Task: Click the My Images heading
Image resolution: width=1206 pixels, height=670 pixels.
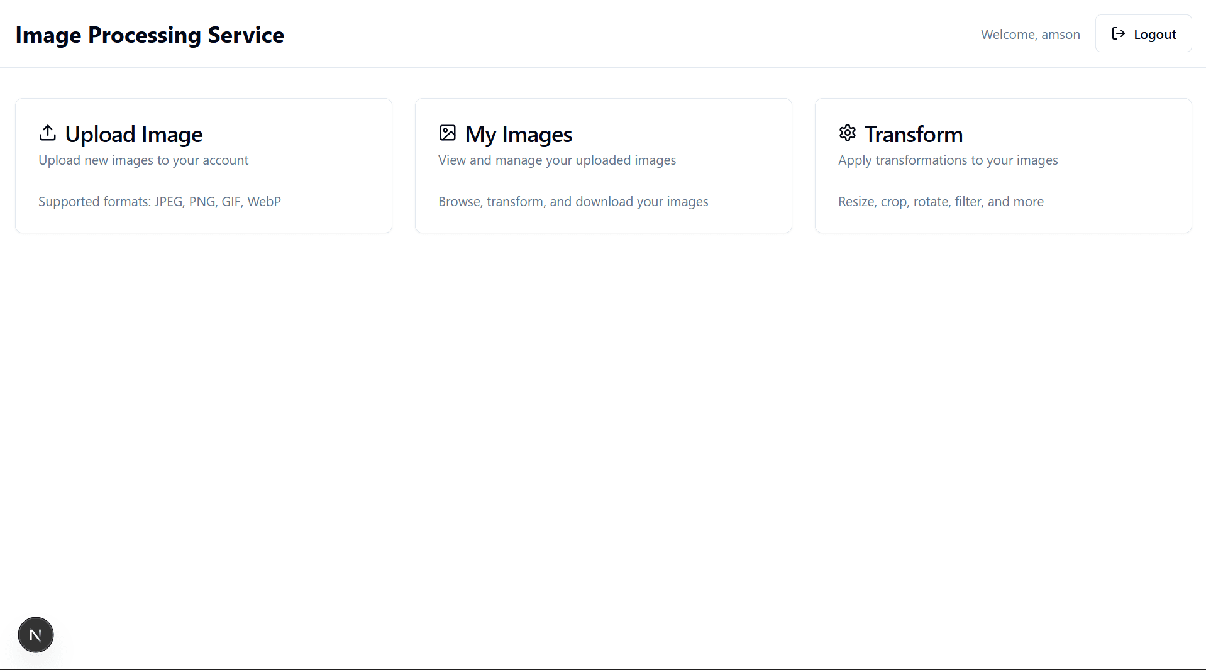Action: (x=518, y=134)
